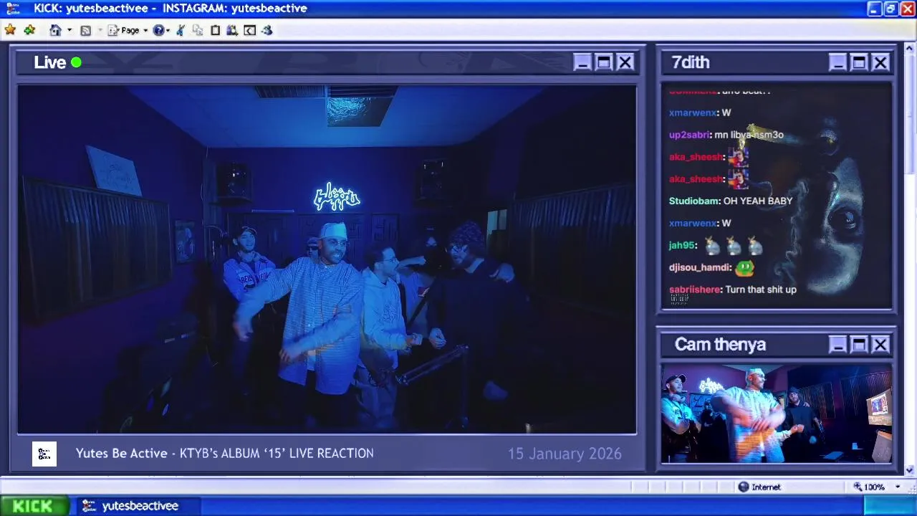Image resolution: width=917 pixels, height=516 pixels.
Task: Restore the browser window
Action: [890, 9]
